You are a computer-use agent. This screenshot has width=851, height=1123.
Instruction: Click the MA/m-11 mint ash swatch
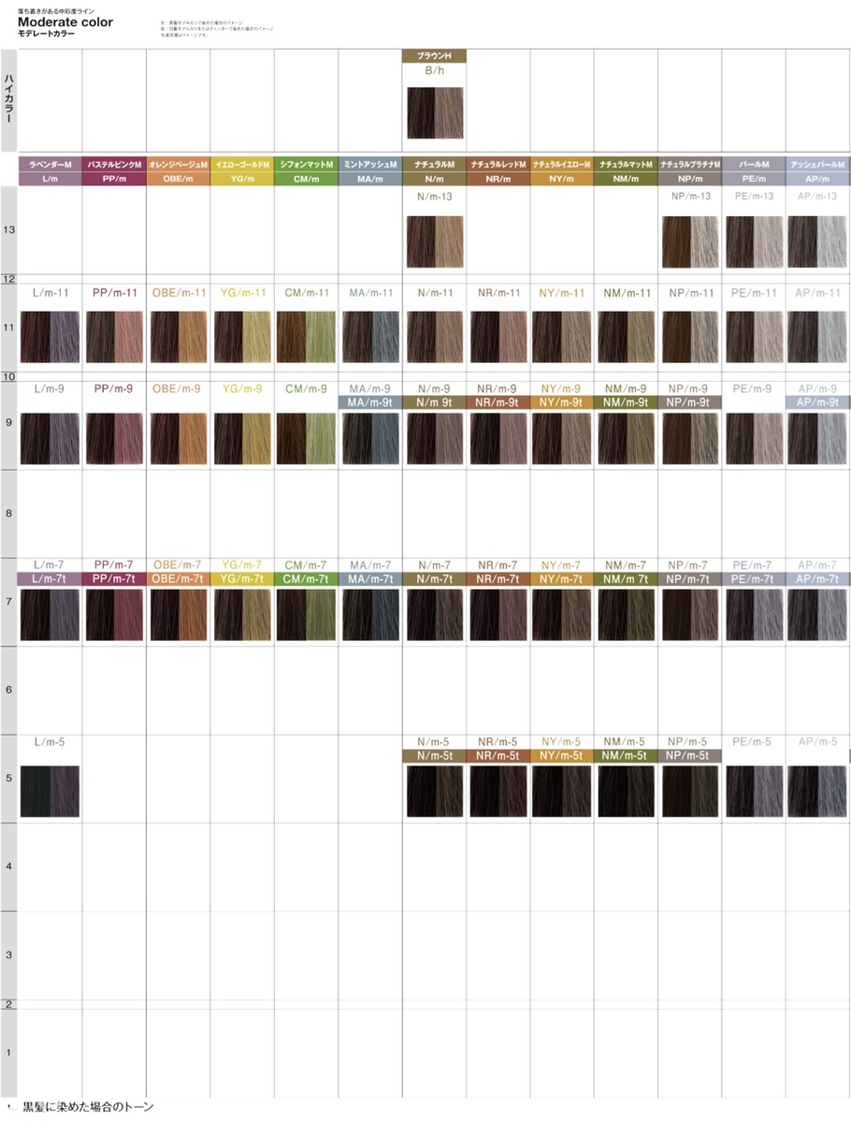point(370,337)
